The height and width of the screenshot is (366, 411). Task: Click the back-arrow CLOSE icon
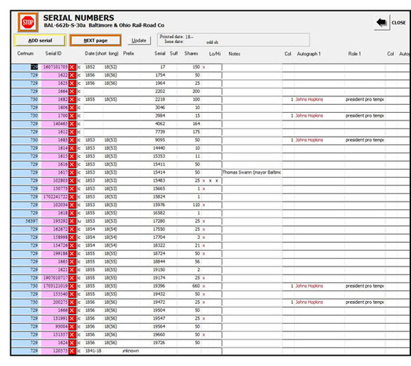point(382,23)
